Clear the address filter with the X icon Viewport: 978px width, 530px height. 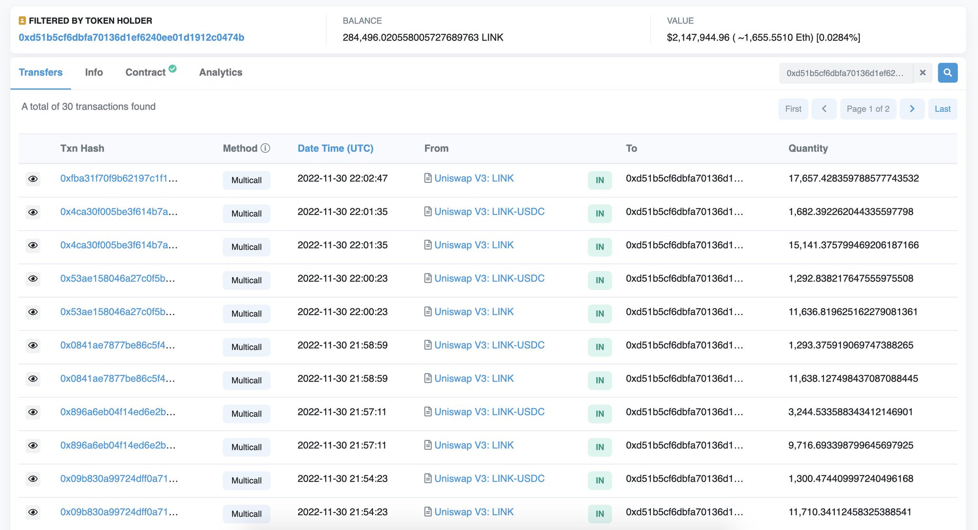(923, 73)
